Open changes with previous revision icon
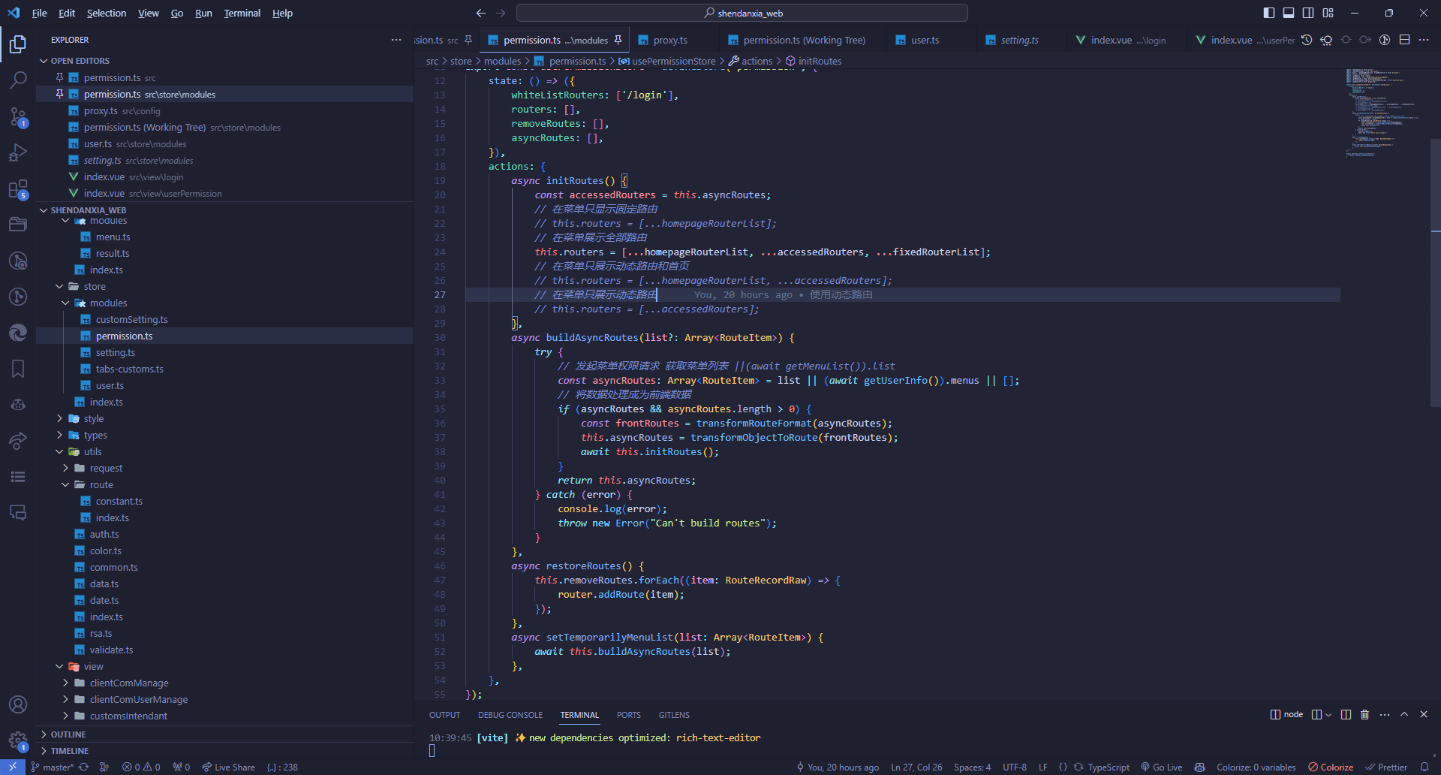Image resolution: width=1441 pixels, height=775 pixels. click(1326, 40)
